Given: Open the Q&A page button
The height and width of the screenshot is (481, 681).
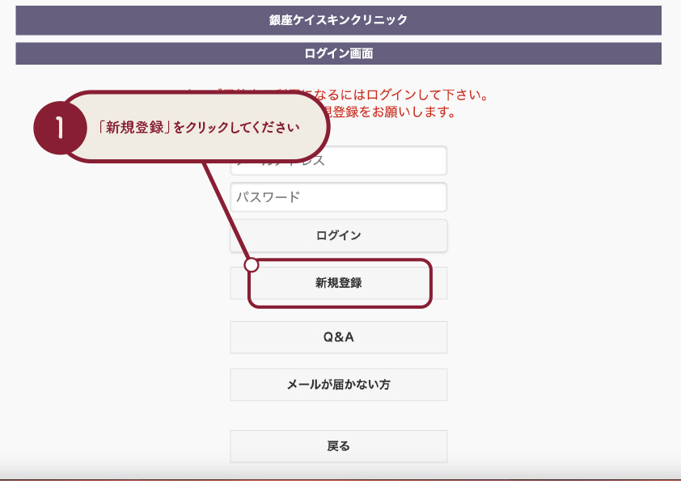Looking at the screenshot, I should click(x=338, y=337).
